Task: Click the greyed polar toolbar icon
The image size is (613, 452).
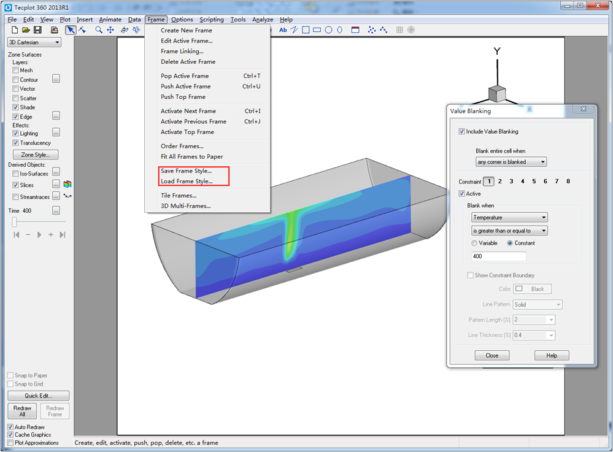Action: [411, 30]
